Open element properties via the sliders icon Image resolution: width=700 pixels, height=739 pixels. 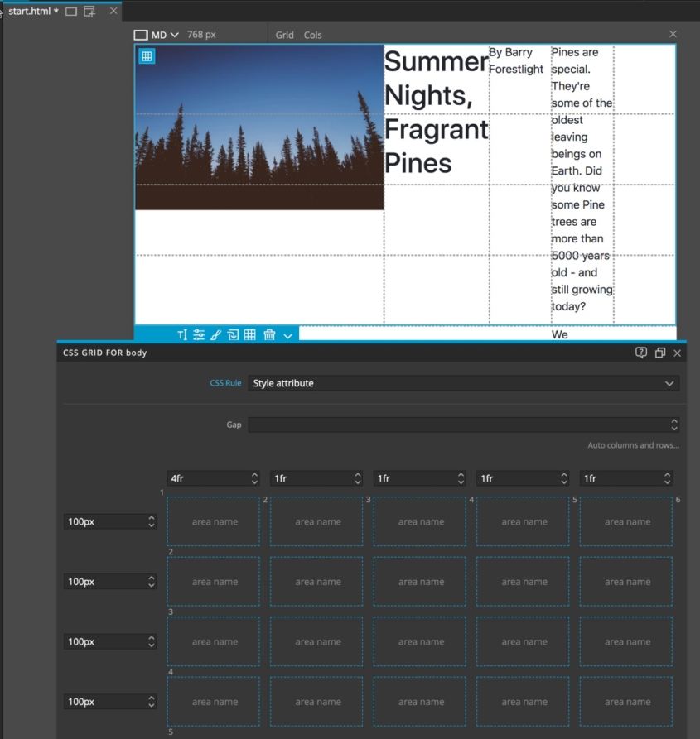click(199, 335)
